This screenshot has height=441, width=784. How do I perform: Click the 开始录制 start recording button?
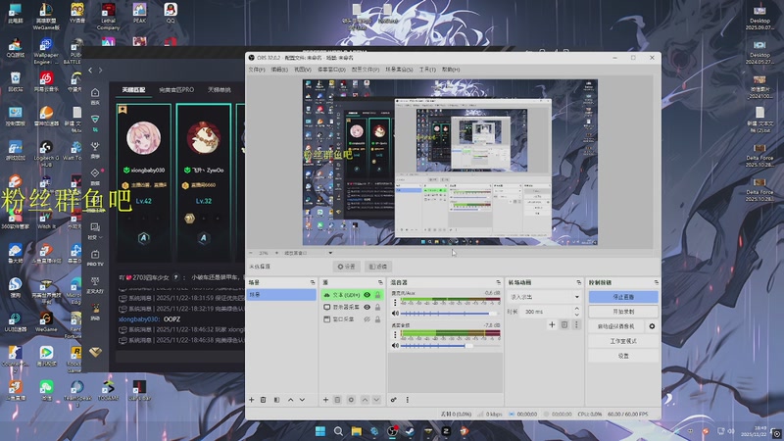click(623, 312)
